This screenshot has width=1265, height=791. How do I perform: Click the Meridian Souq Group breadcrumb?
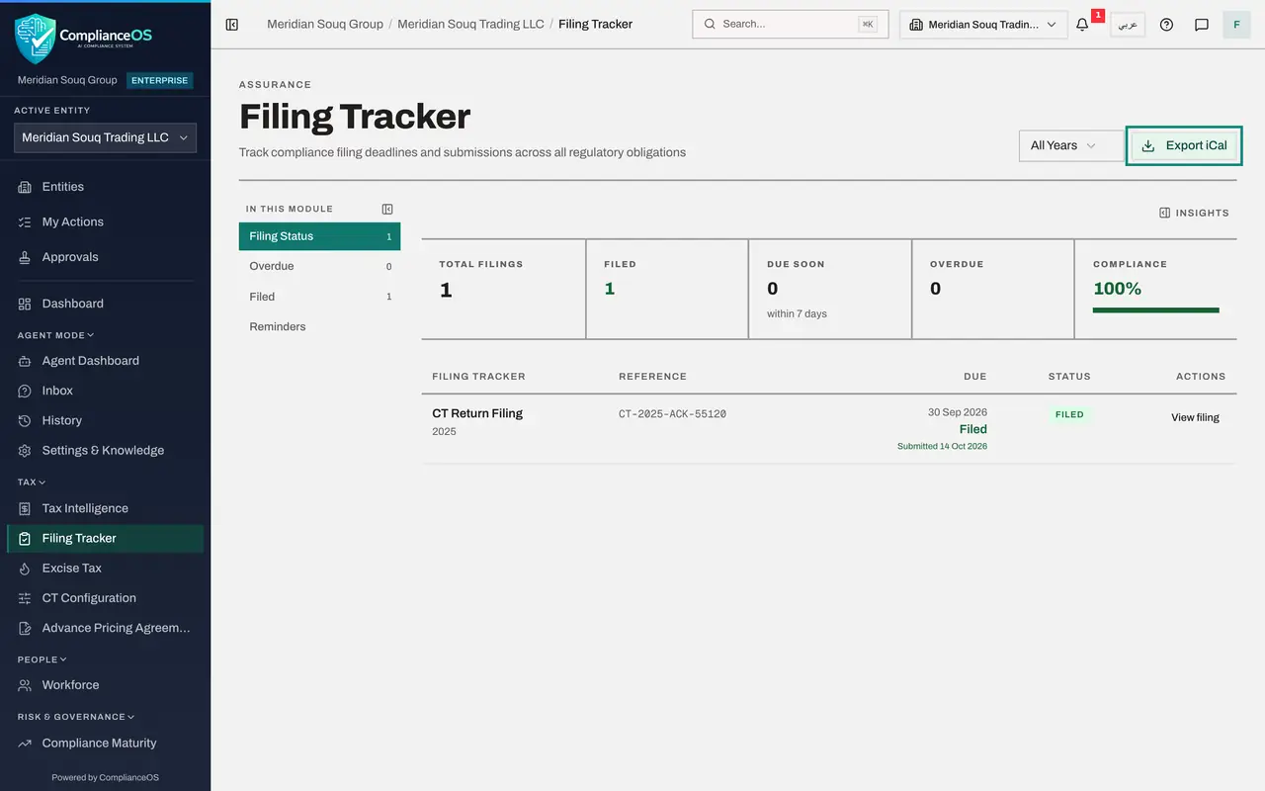coord(325,24)
